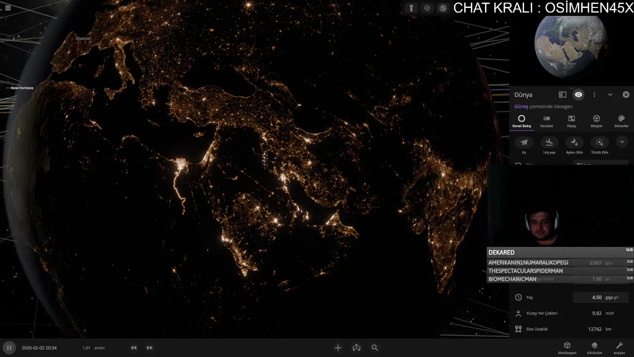Image resolution: width=634 pixels, height=357 pixels.
Task: Click the giga yıl unit label
Action: (x=612, y=297)
